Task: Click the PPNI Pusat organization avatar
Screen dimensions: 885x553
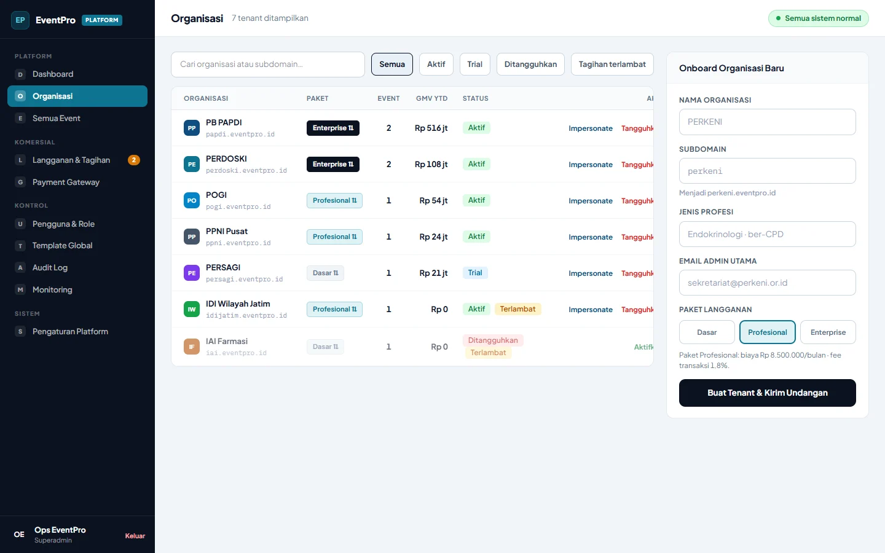Action: tap(192, 237)
